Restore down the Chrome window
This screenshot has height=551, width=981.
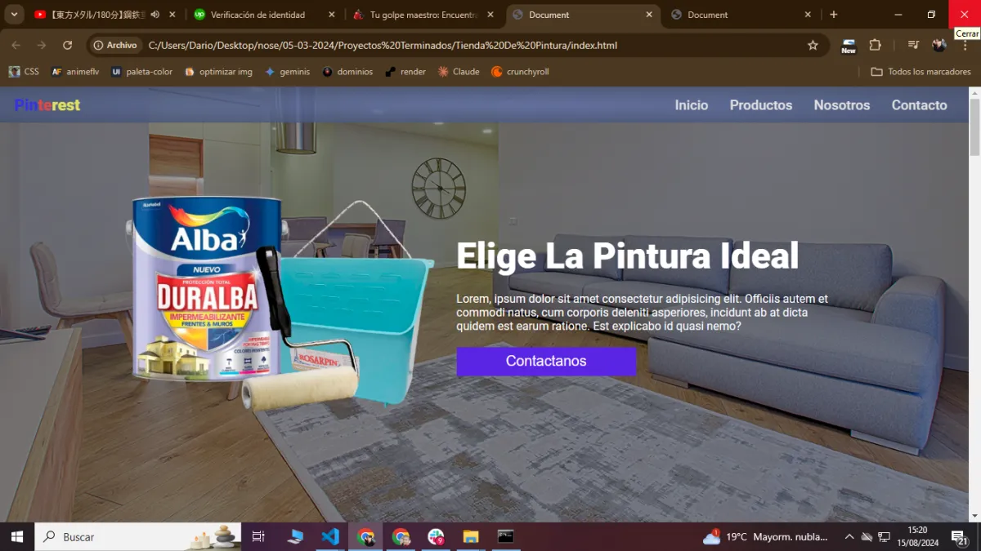(931, 15)
